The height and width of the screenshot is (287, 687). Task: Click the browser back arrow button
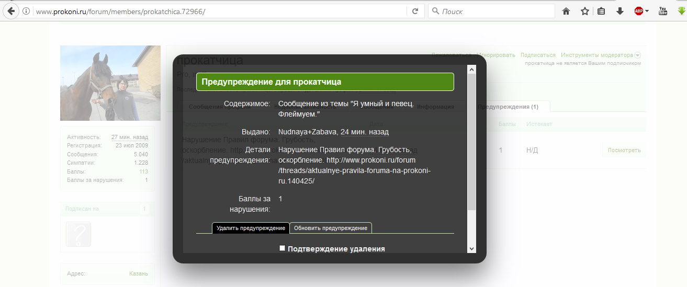(10, 11)
